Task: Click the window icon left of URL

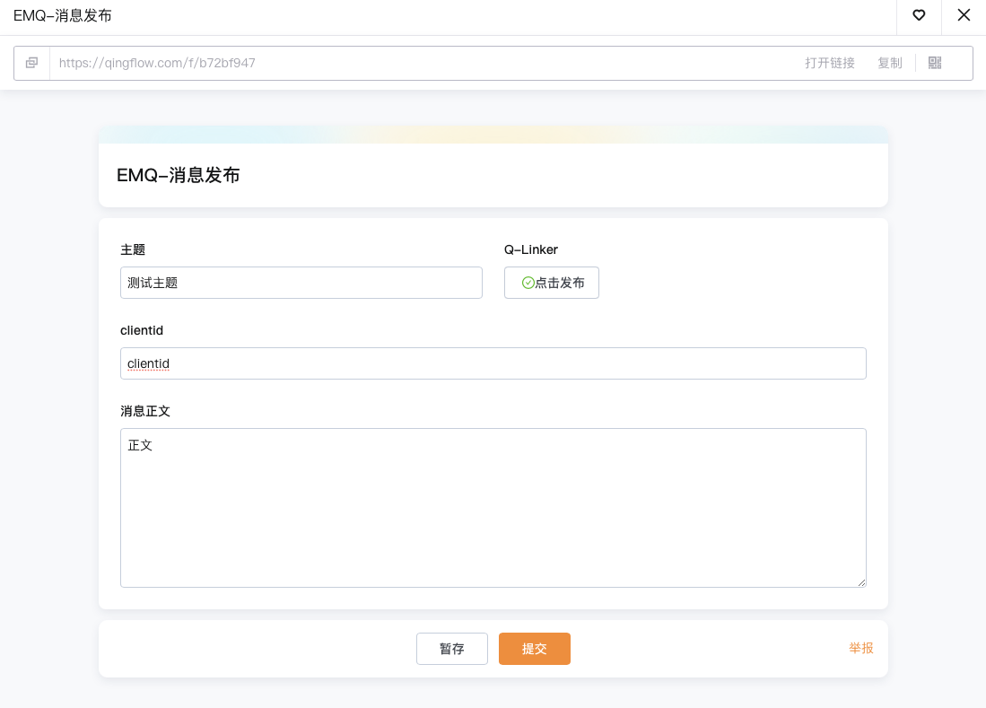Action: (32, 63)
